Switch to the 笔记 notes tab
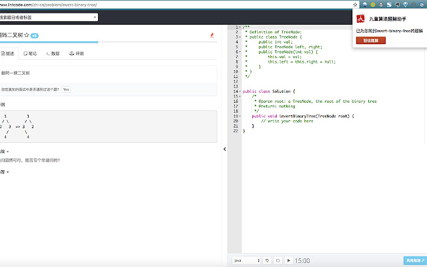The height and width of the screenshot is (267, 427). coord(30,53)
